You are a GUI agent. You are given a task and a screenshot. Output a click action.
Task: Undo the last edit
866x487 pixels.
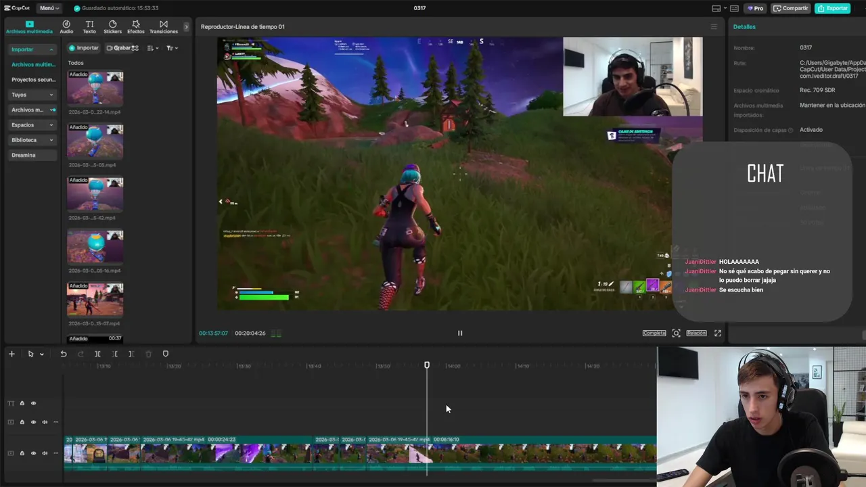point(64,354)
